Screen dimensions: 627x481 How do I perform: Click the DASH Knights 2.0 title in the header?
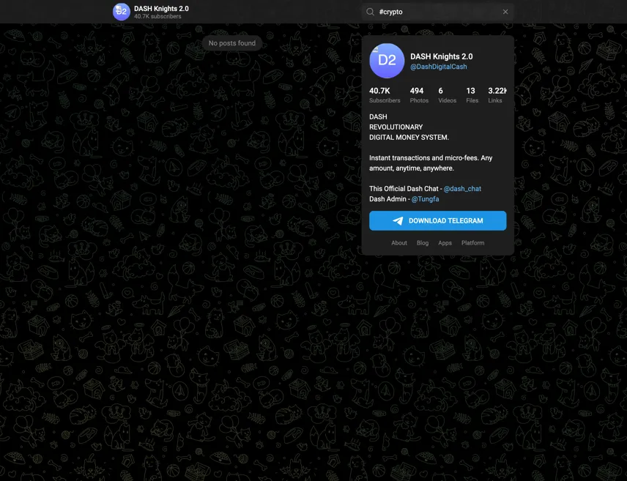click(x=161, y=8)
